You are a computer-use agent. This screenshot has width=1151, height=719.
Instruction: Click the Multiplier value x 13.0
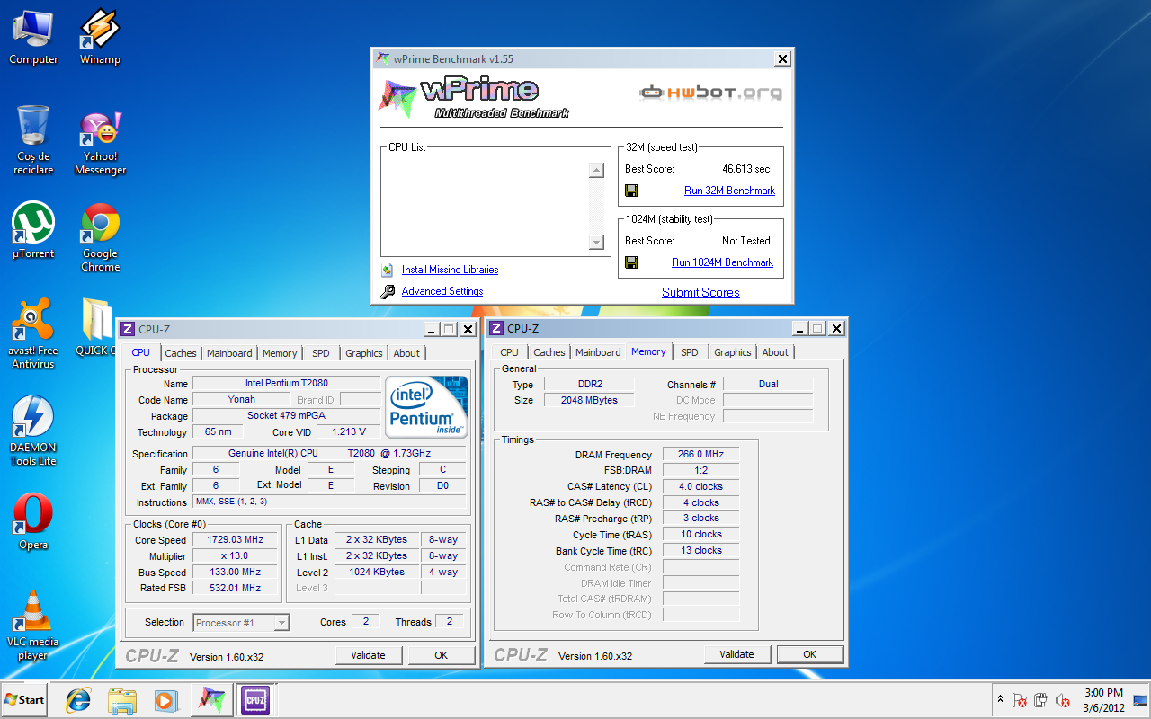[236, 555]
